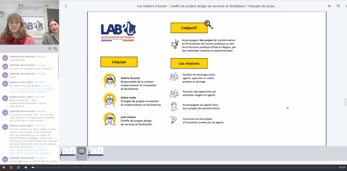347x171 pixels.
Task: Click the webcam video of presenters
Action: 29,22
